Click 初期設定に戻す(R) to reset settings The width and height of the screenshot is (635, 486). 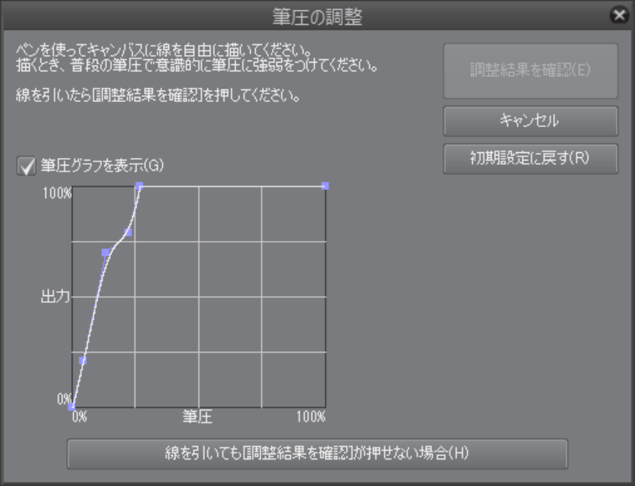point(530,158)
